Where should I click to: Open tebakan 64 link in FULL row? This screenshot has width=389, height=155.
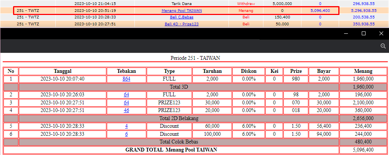click(126, 95)
